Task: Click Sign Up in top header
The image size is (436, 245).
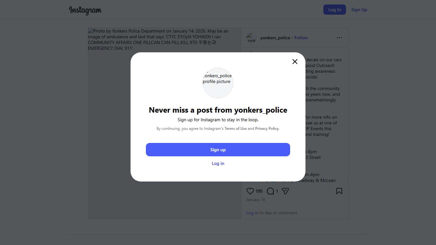Action: pos(359,10)
